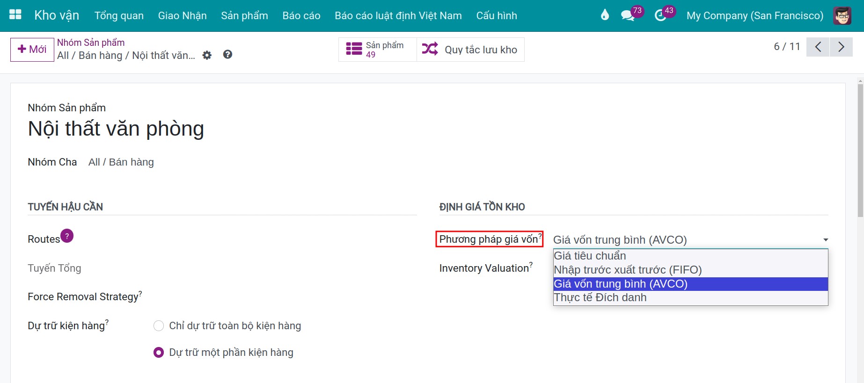Open the Tổng quan menu
Viewport: 864px width, 383px height.
(x=119, y=15)
